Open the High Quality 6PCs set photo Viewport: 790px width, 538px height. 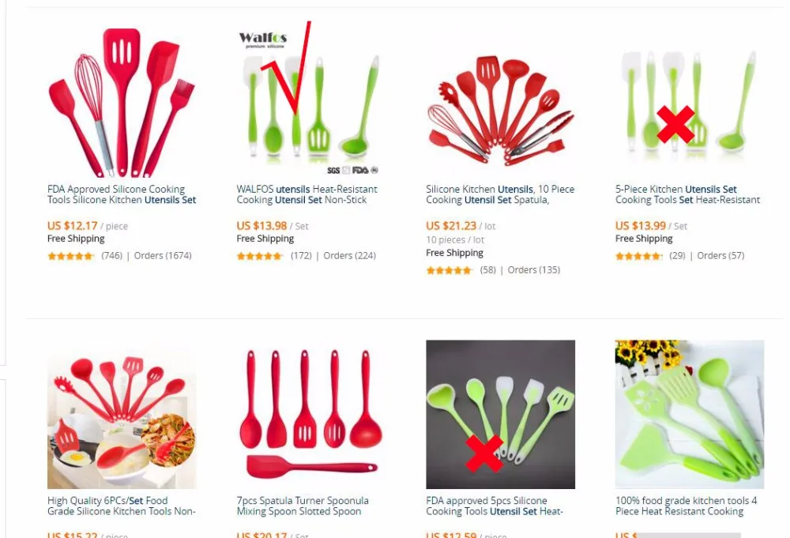(x=122, y=414)
